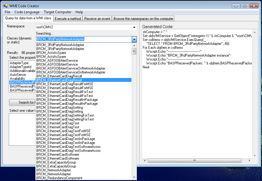Open the Target Computer menu
This screenshot has width=262, height=181.
(57, 12)
